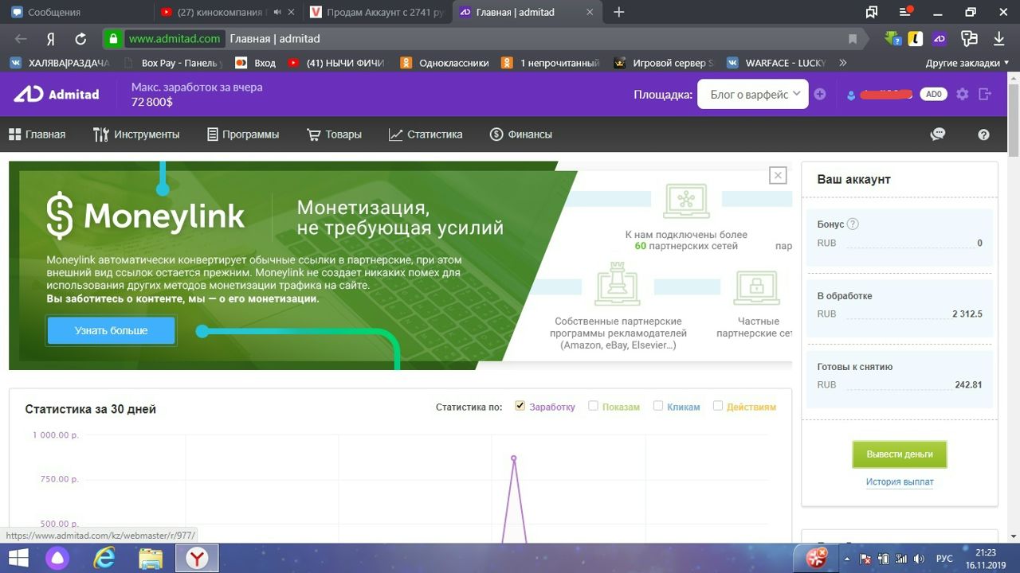The image size is (1020, 573).
Task: Click the Admitad logo in header
Action: tap(57, 94)
